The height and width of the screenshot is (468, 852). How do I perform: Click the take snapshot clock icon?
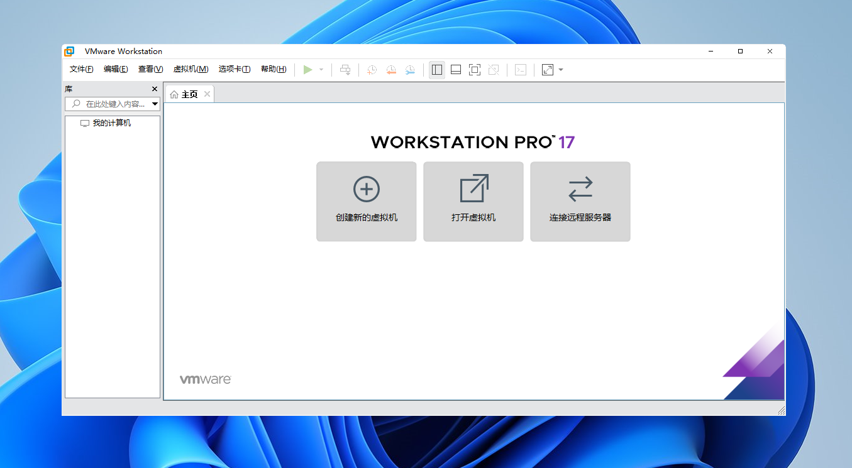click(x=372, y=70)
